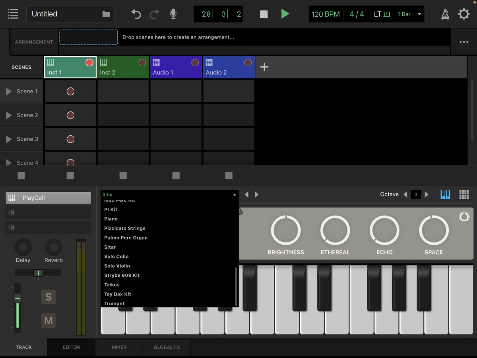
Task: Switch to grid pad view icon
Action: (464, 195)
